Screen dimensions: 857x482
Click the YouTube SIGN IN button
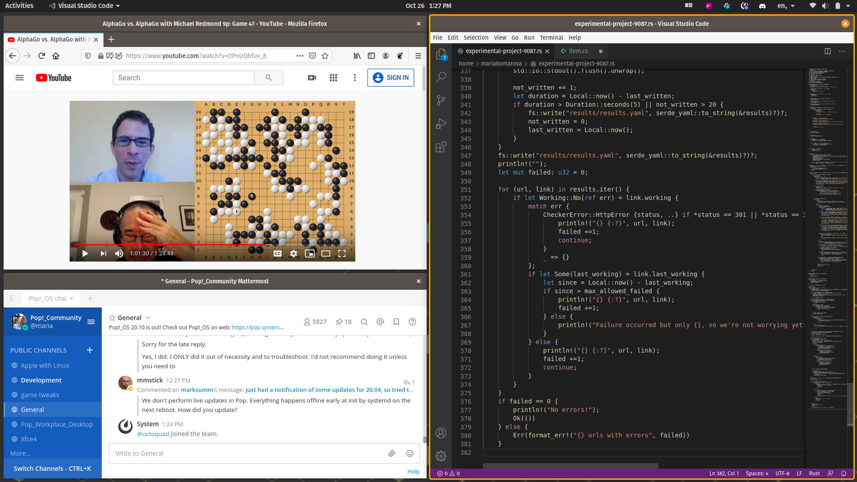coord(390,78)
